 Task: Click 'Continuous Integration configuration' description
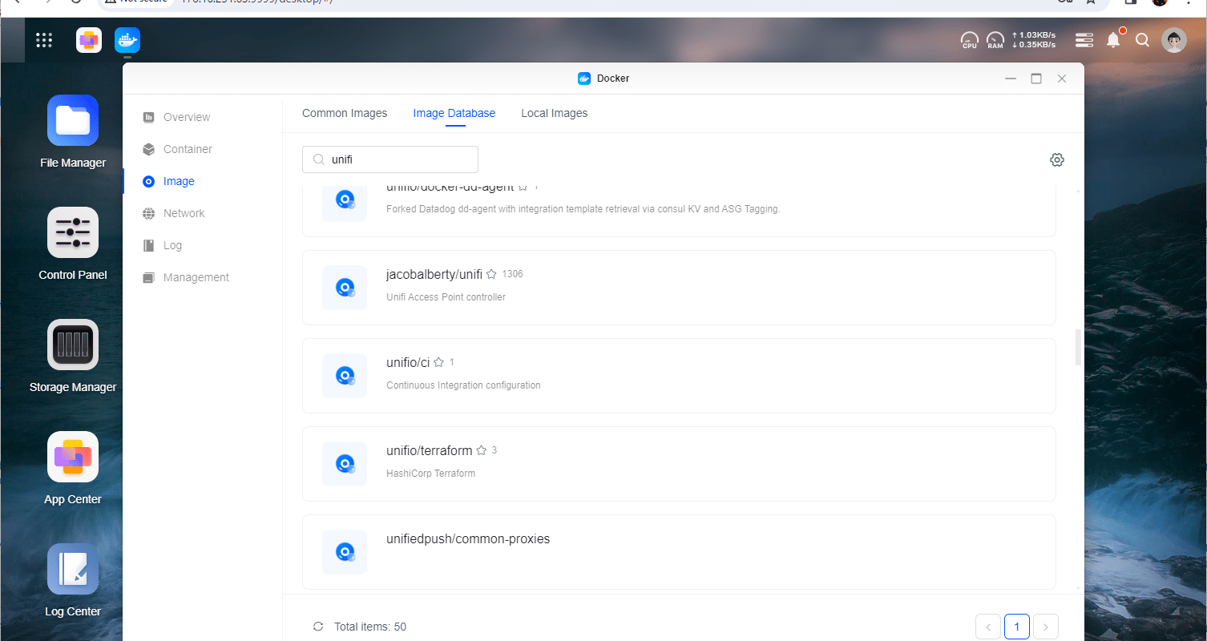tap(463, 385)
